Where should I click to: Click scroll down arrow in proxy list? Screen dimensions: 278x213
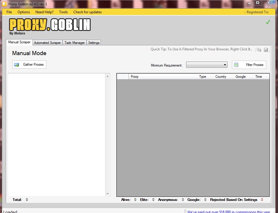[108, 194]
